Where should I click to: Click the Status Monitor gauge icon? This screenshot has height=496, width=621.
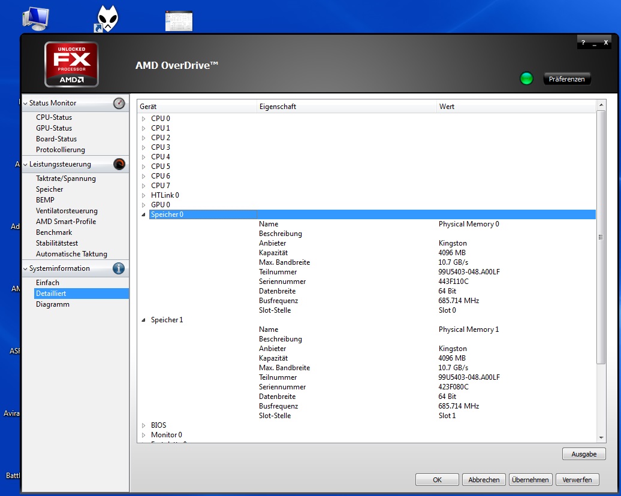point(119,103)
